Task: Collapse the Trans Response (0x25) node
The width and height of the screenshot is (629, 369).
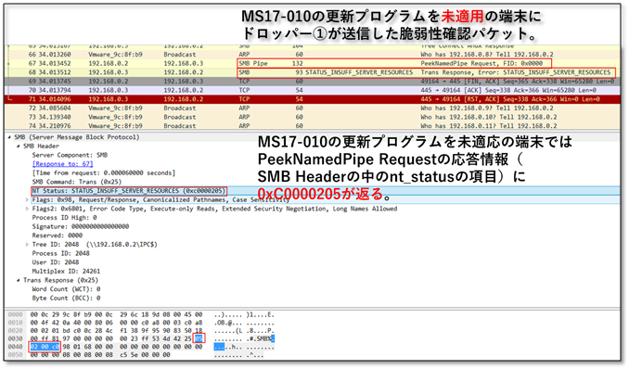Action: [x=19, y=280]
